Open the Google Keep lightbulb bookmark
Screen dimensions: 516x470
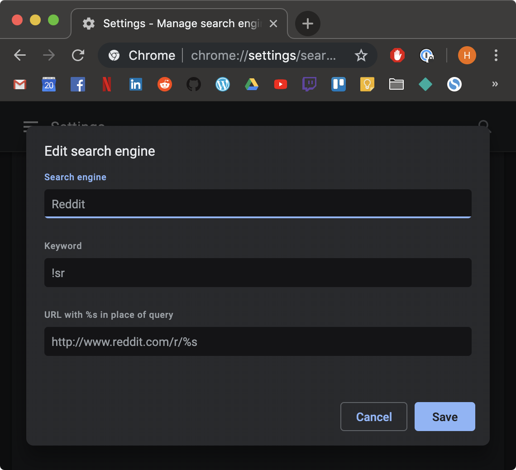(367, 85)
